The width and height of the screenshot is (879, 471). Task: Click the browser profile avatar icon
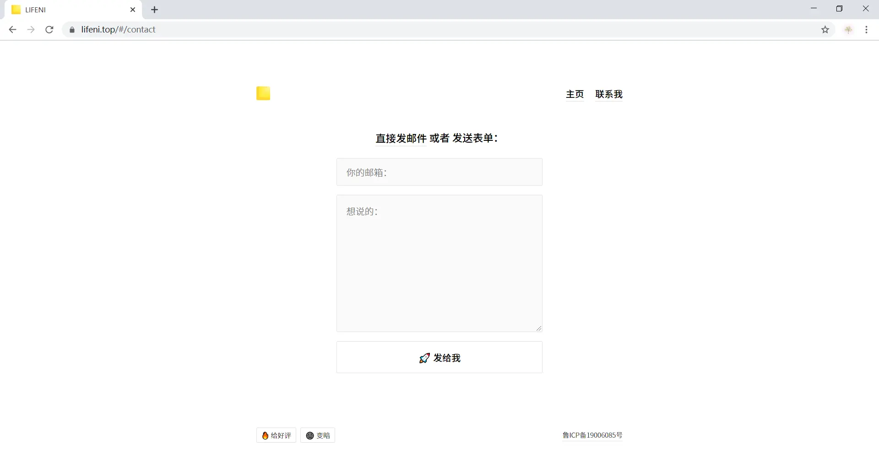pos(849,29)
